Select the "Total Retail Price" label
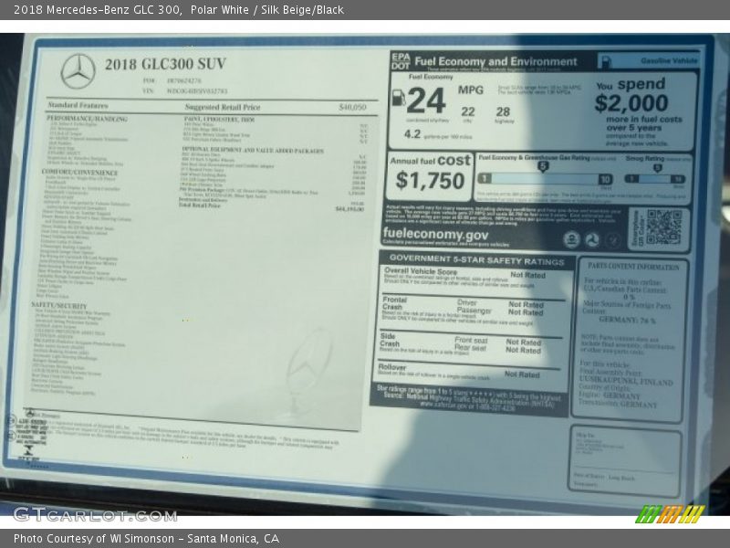730x548 pixels. pyautogui.click(x=200, y=205)
